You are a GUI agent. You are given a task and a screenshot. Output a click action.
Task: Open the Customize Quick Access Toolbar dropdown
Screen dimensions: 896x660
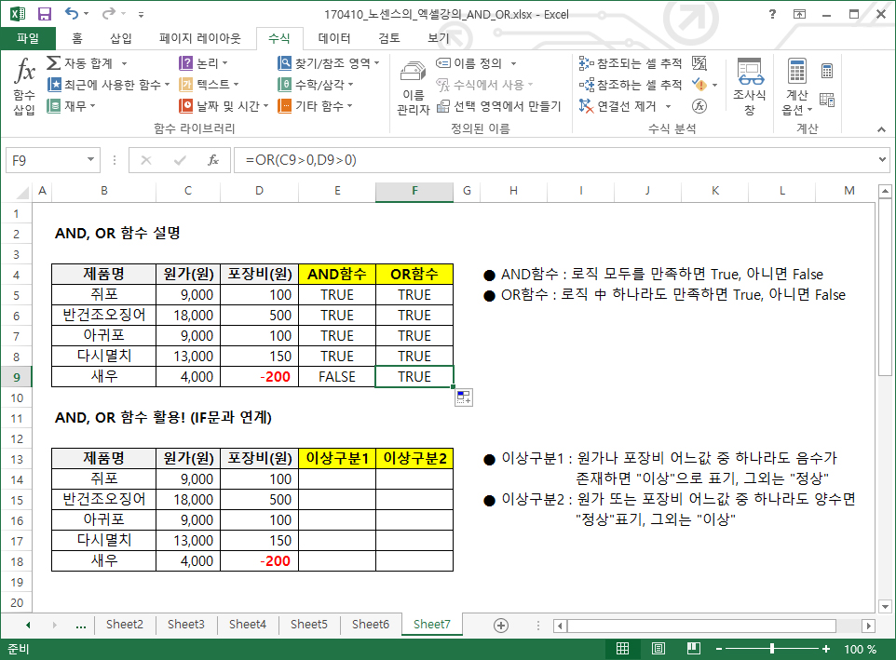(x=142, y=14)
